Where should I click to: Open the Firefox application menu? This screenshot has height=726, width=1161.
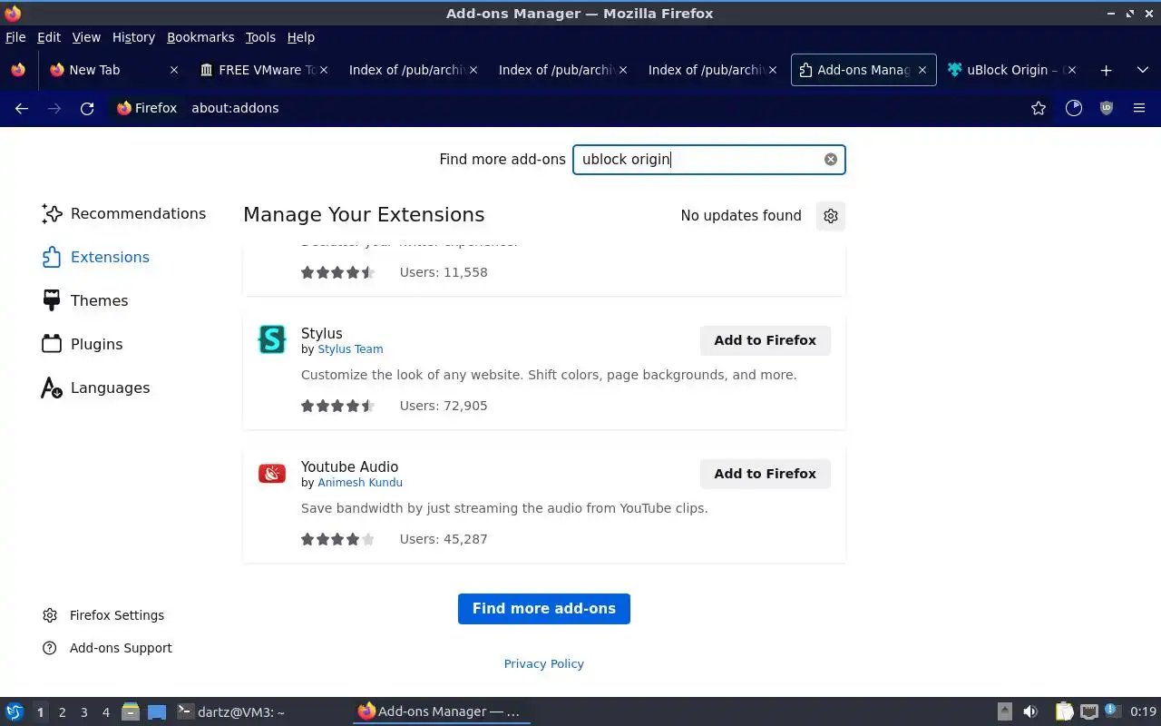point(1139,108)
